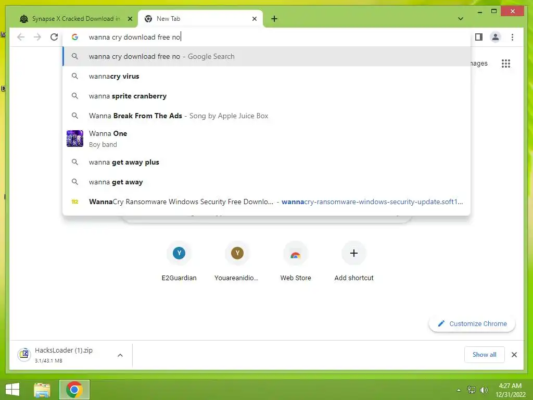Click the address bar search text
This screenshot has height=400, width=533.
135,37
